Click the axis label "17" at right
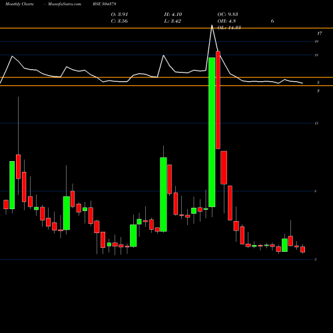This screenshot has width=333, height=333. [x=320, y=33]
